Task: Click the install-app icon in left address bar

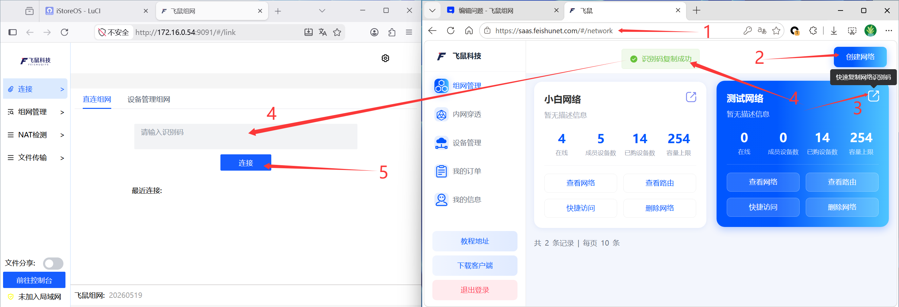Action: (x=309, y=32)
